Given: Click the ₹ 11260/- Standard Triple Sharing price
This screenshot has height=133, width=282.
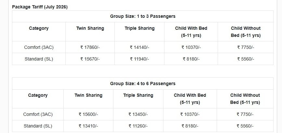Looking at the screenshot, I should coord(138,126).
